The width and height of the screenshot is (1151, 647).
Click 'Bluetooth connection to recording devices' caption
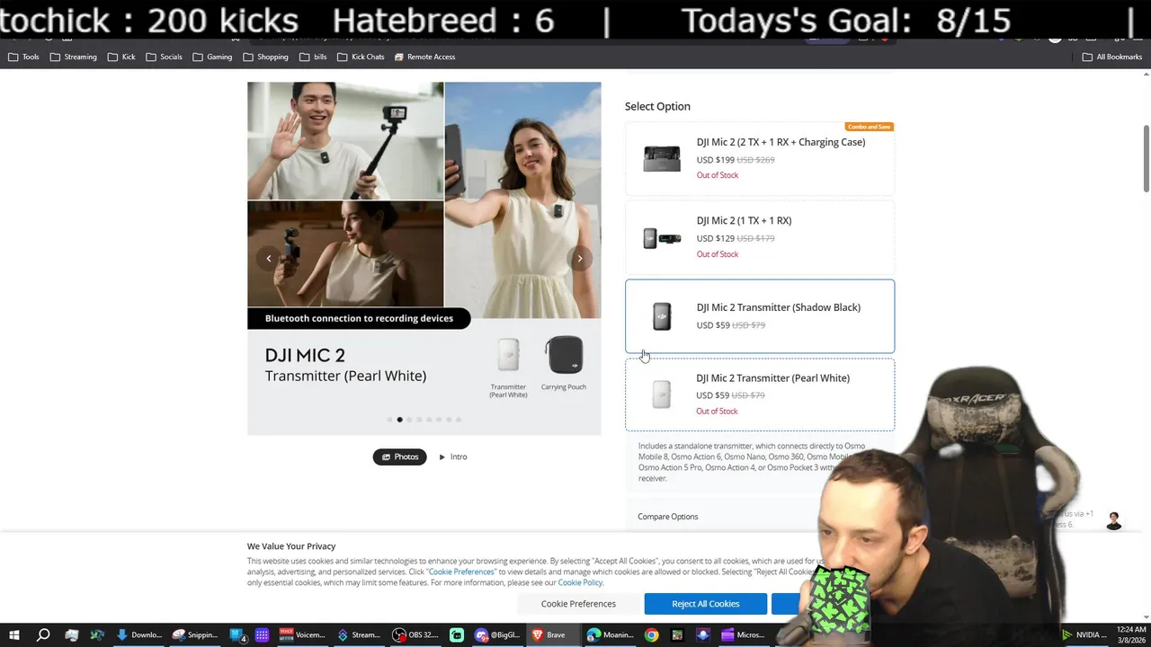coord(359,318)
